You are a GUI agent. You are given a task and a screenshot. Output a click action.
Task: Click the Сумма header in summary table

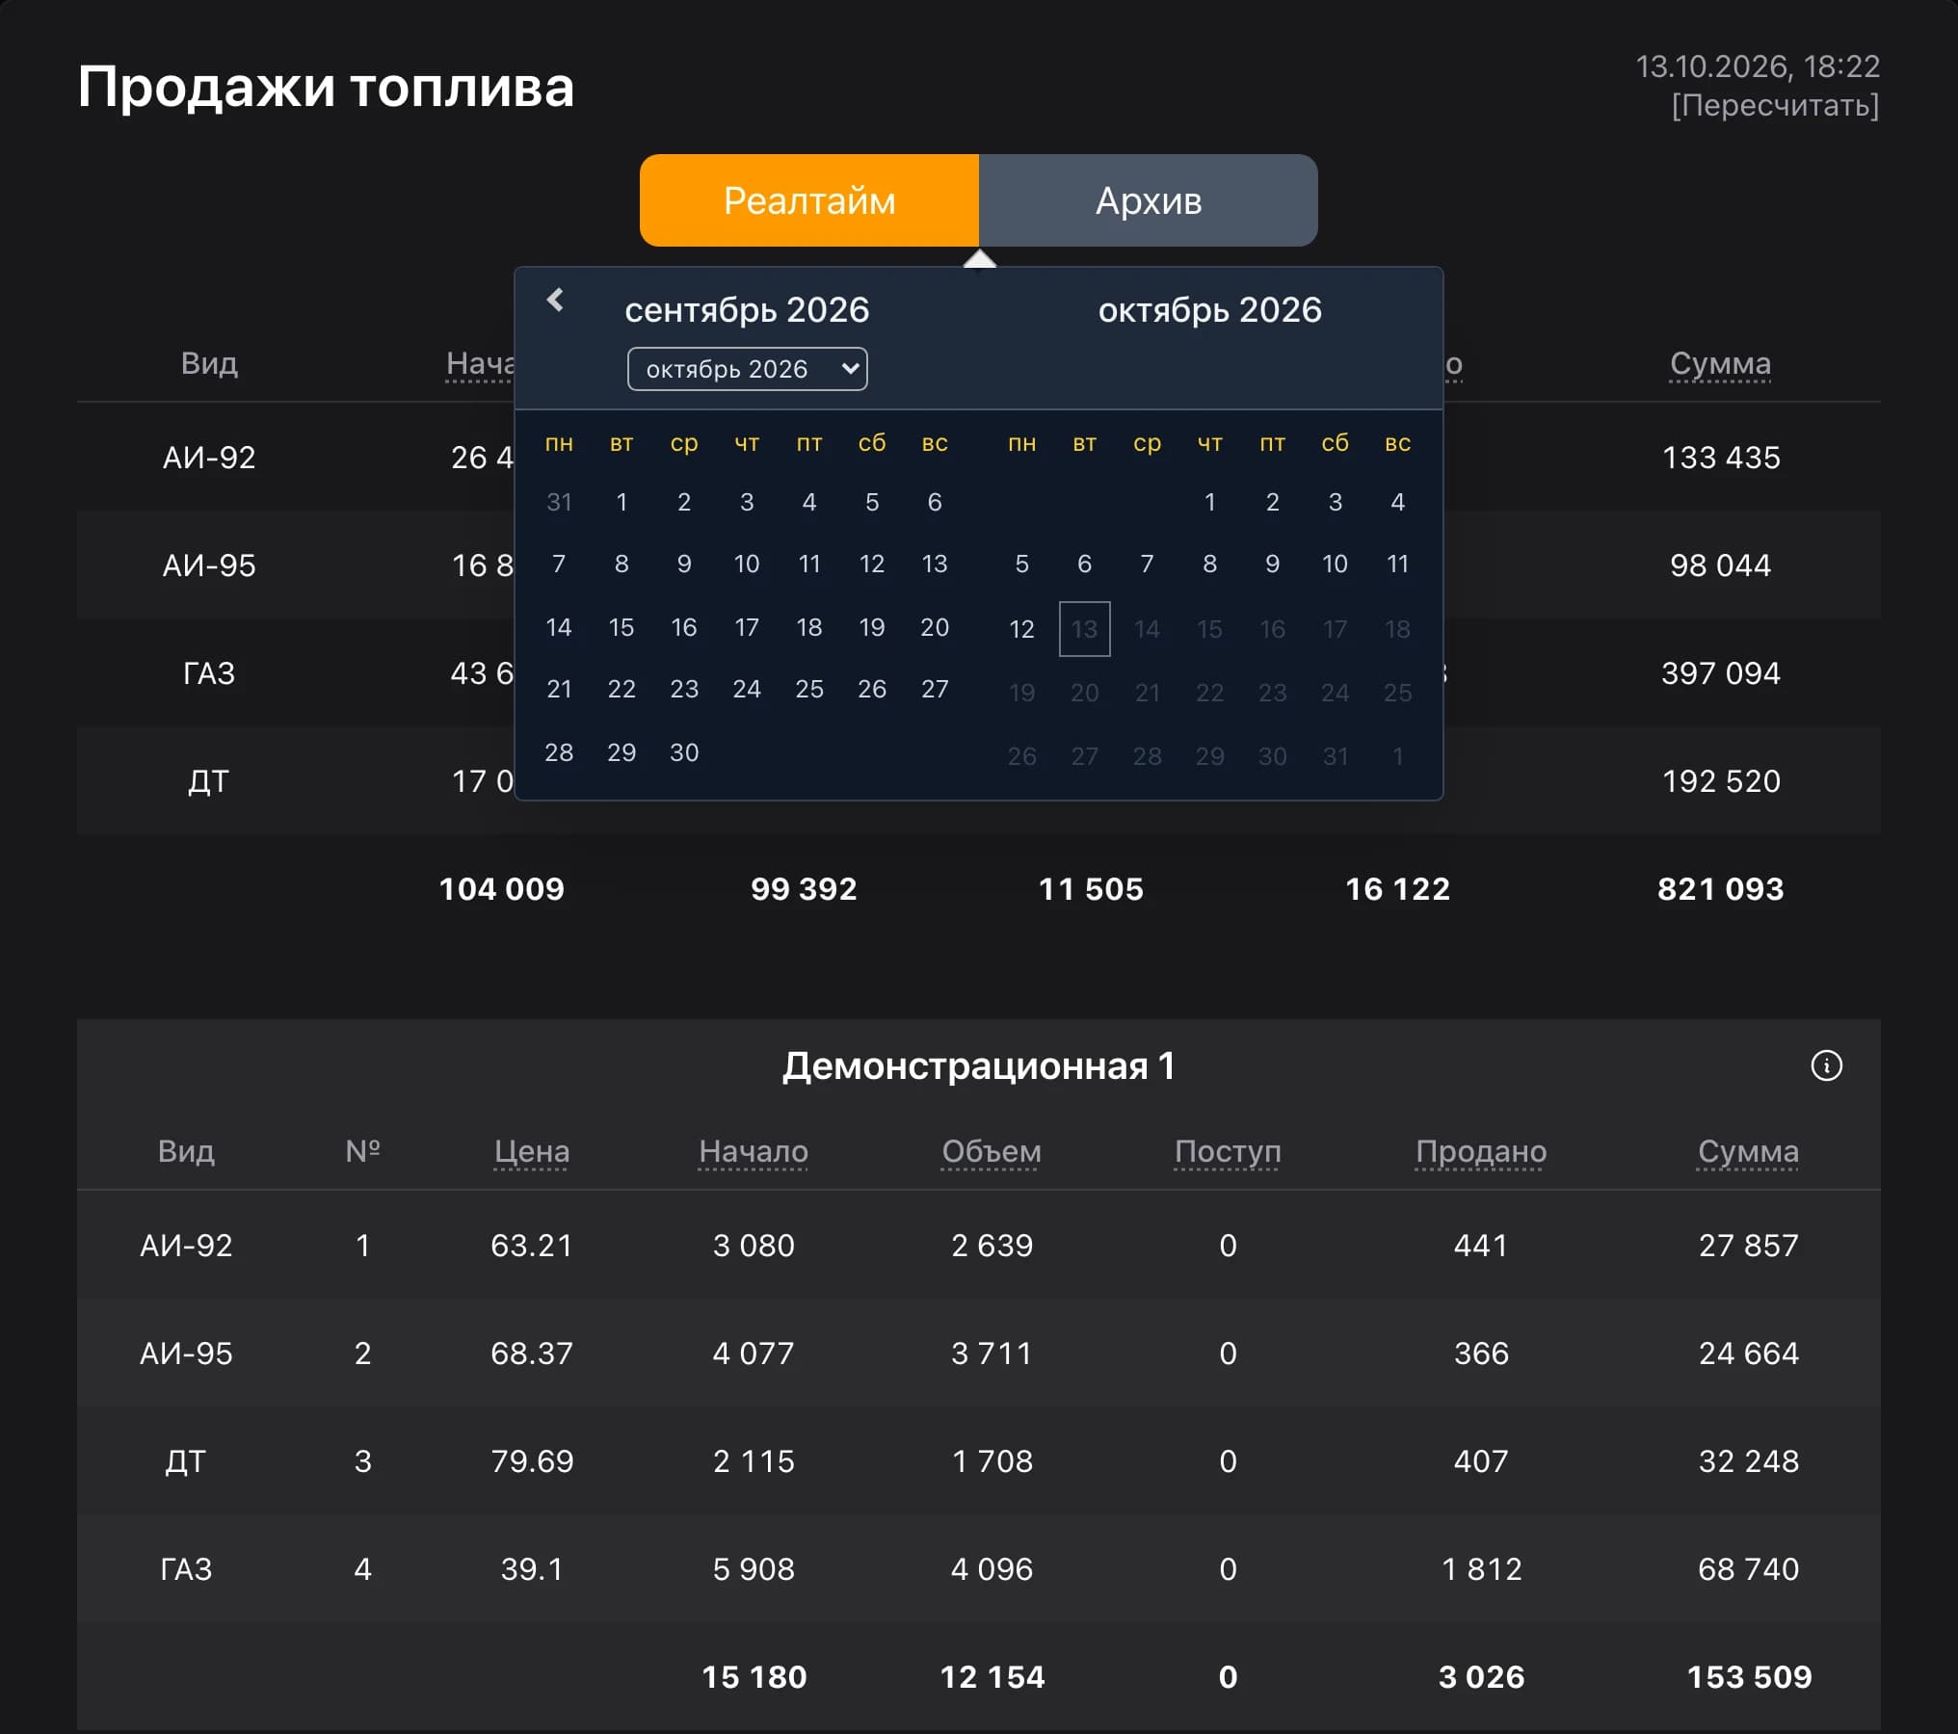click(1720, 363)
